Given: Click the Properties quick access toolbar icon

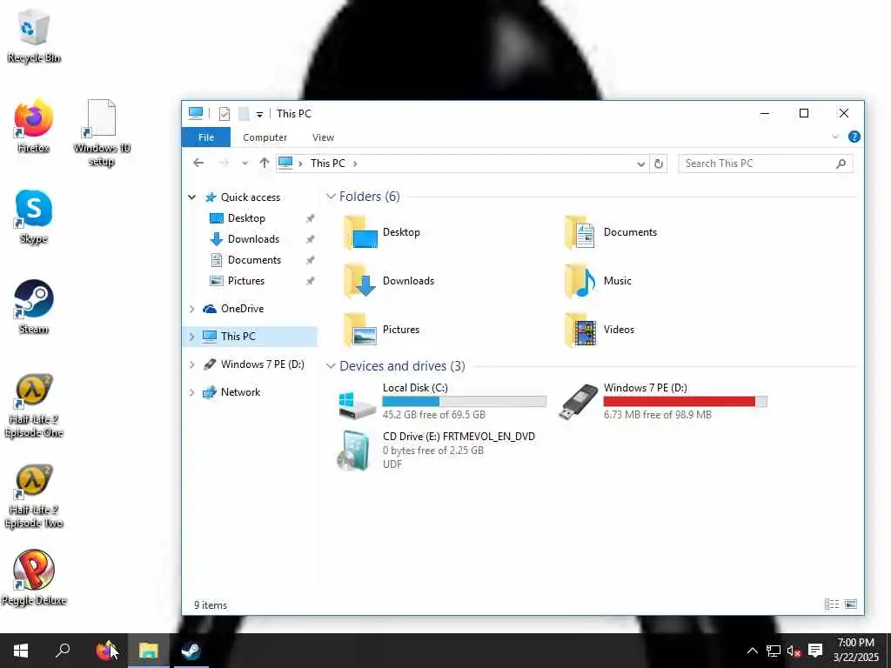Looking at the screenshot, I should pyautogui.click(x=224, y=114).
